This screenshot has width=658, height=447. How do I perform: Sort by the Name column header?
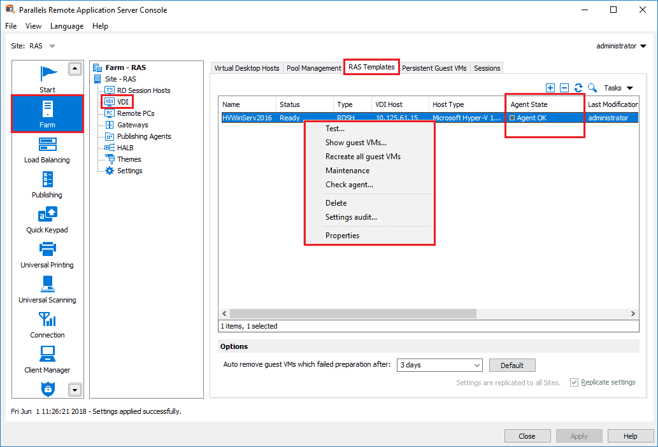tap(247, 104)
